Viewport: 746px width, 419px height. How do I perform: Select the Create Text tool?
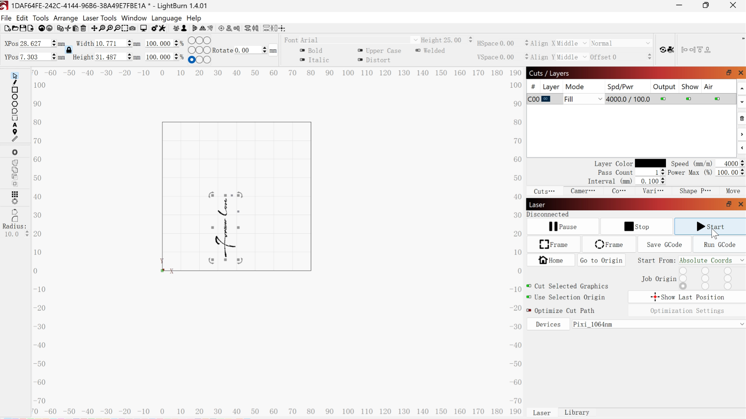(x=15, y=125)
